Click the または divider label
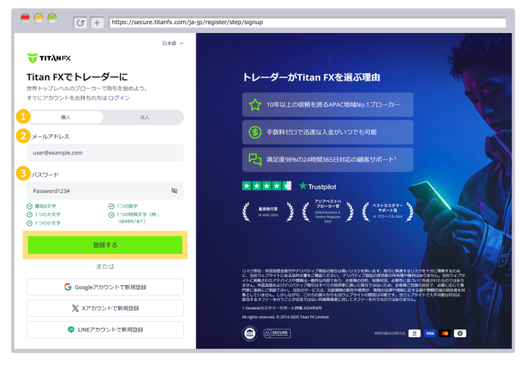Image resolution: width=529 pixels, height=367 pixels. (105, 266)
